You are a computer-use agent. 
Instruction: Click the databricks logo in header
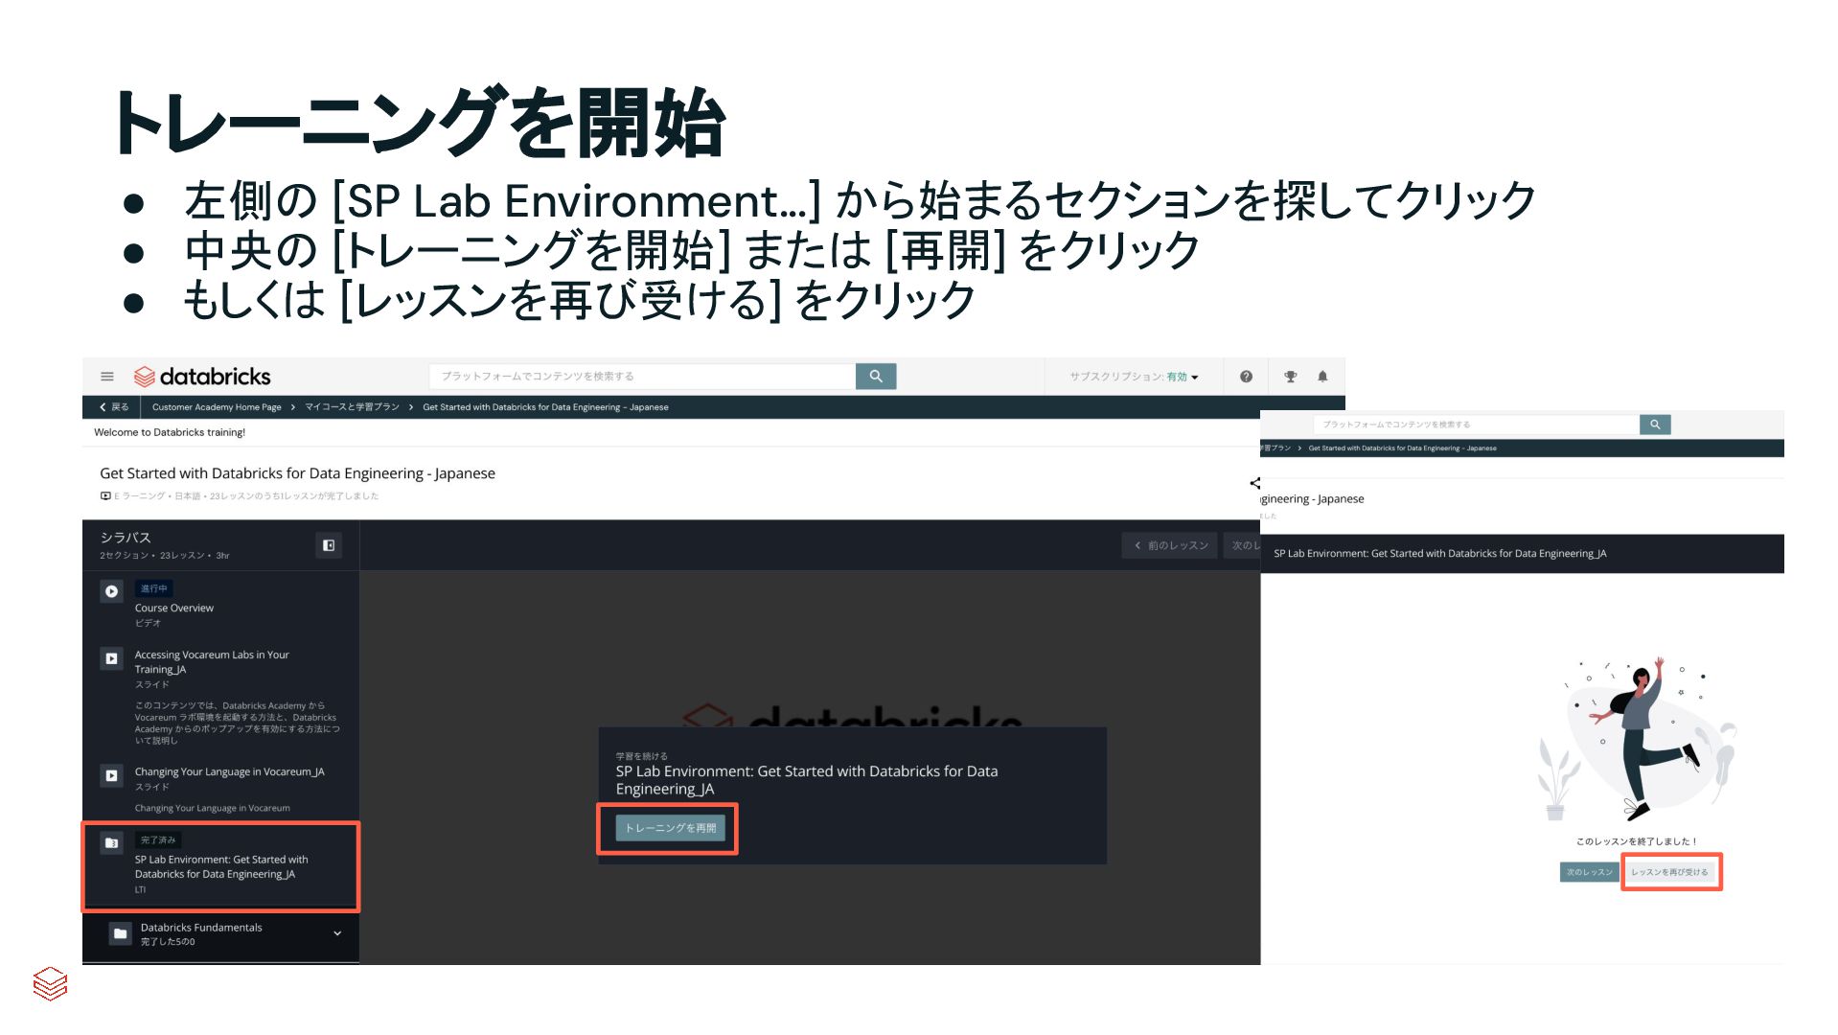click(202, 377)
